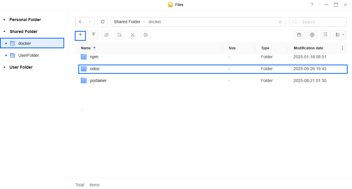Open settings via the gear icon
352x189 pixels.
point(312,35)
